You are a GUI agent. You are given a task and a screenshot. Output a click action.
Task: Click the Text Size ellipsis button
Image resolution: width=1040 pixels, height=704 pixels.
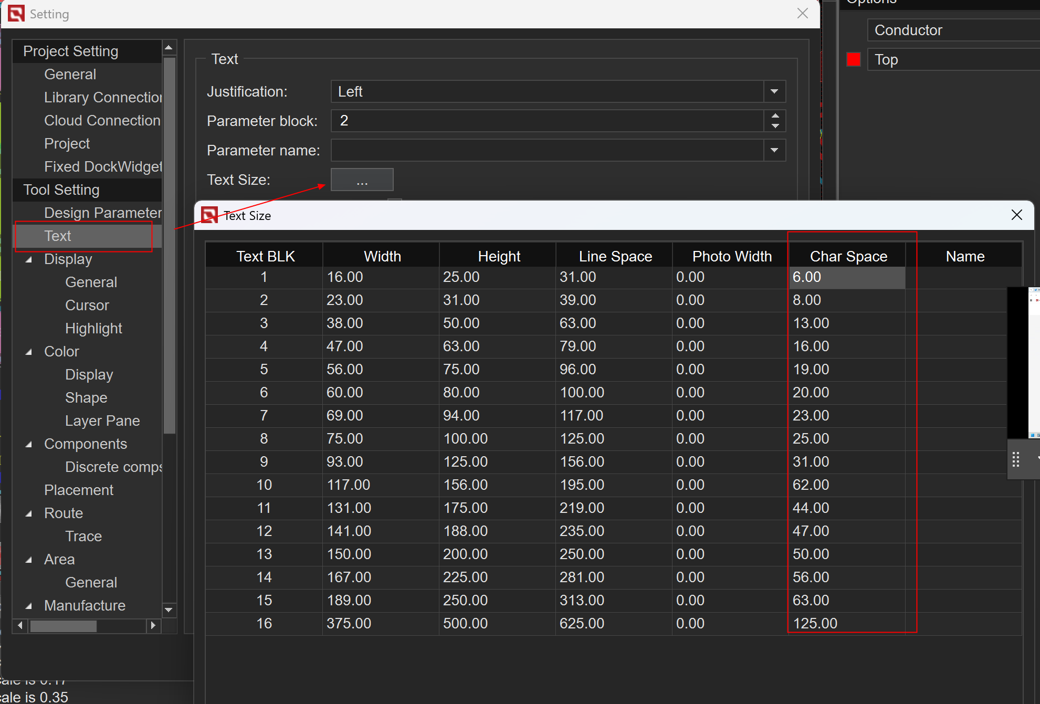[362, 180]
